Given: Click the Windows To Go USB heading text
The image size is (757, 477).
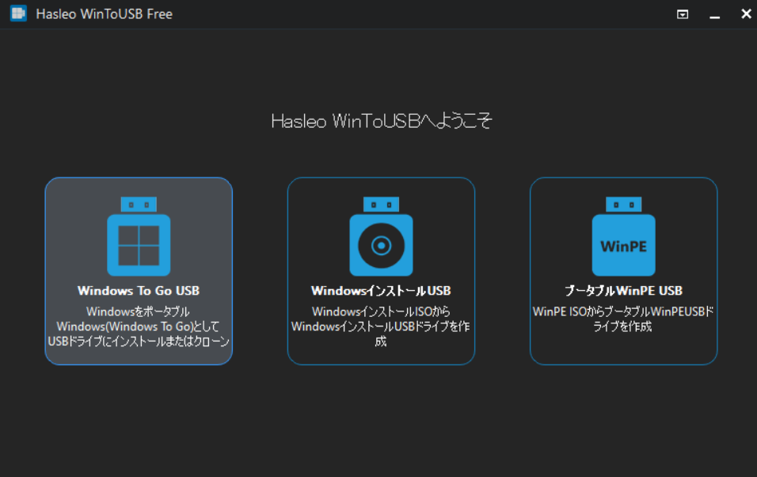Looking at the screenshot, I should 138,290.
